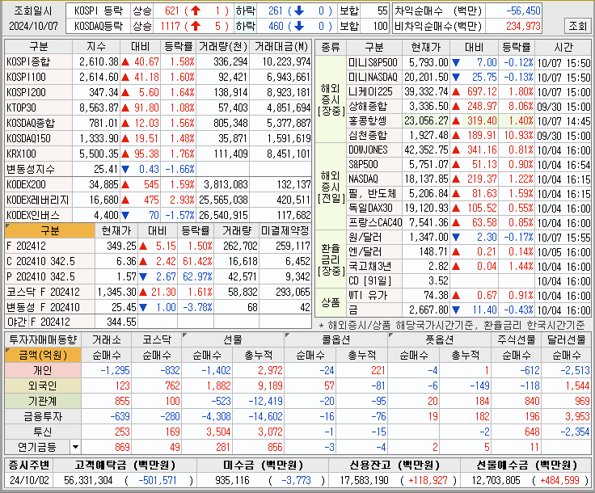
Task: Select the 독일DAX30 row
Action: 469,209
